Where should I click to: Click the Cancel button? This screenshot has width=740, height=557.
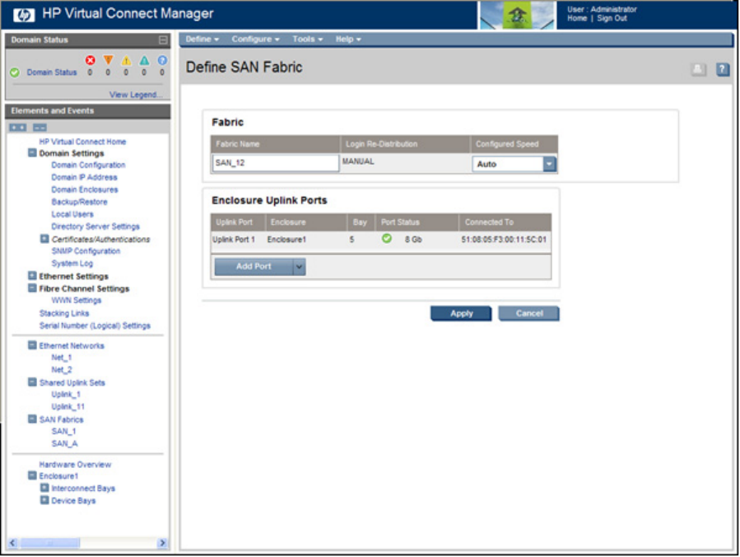tap(529, 314)
